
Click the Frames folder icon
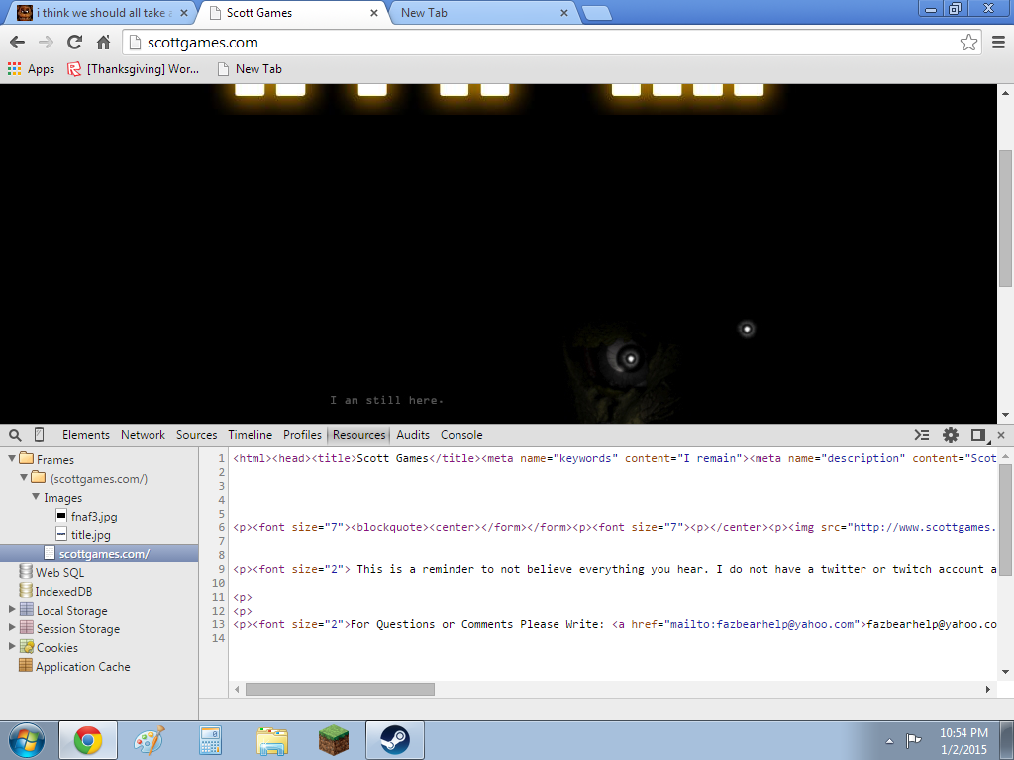(27, 459)
